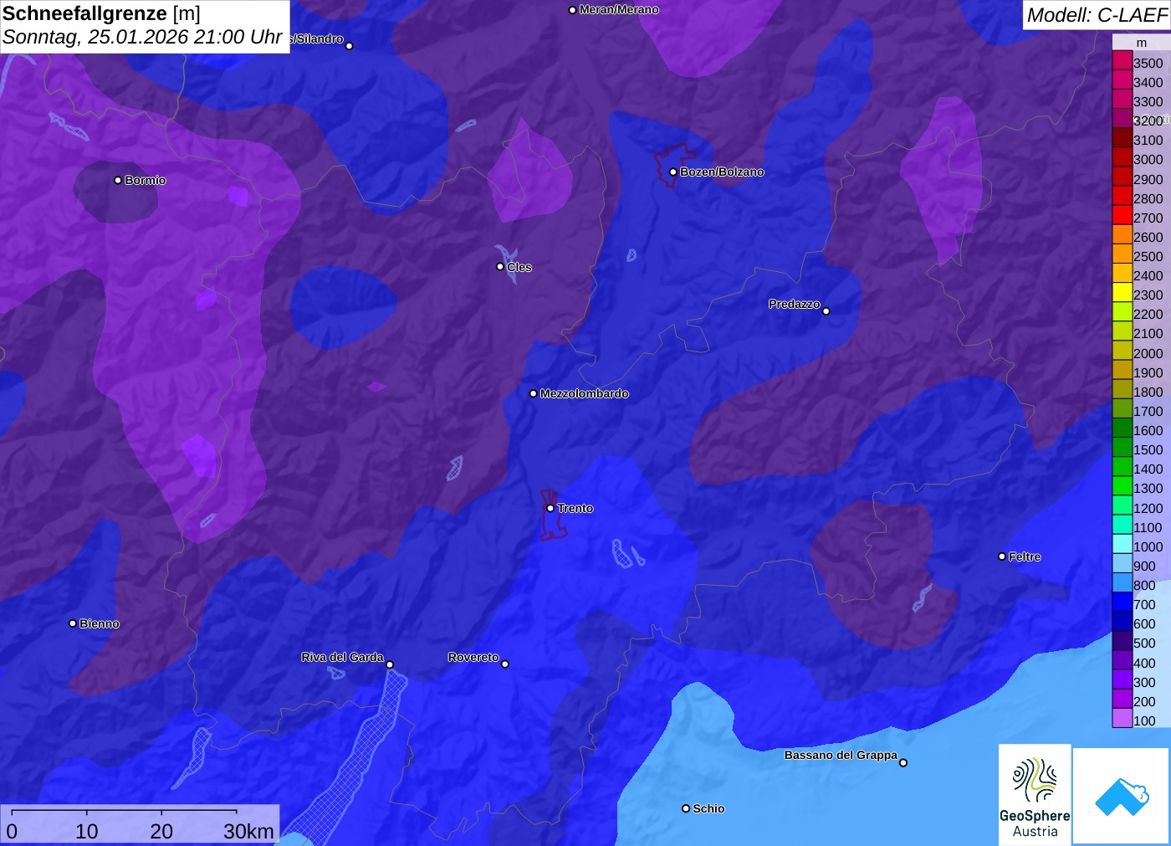Click the Bienno marker dot
Viewport: 1171px width, 846px height.
[x=73, y=623]
